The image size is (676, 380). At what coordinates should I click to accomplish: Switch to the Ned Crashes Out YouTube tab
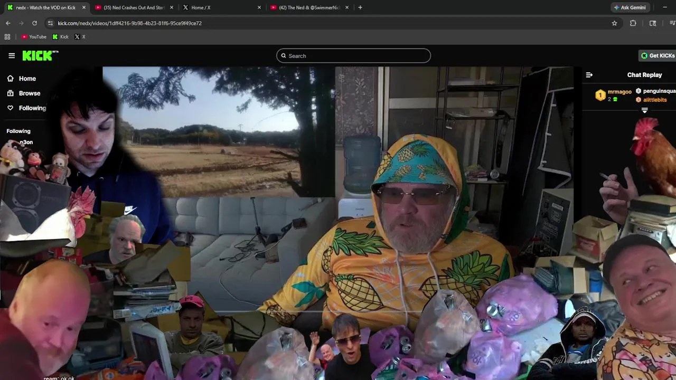click(x=134, y=7)
